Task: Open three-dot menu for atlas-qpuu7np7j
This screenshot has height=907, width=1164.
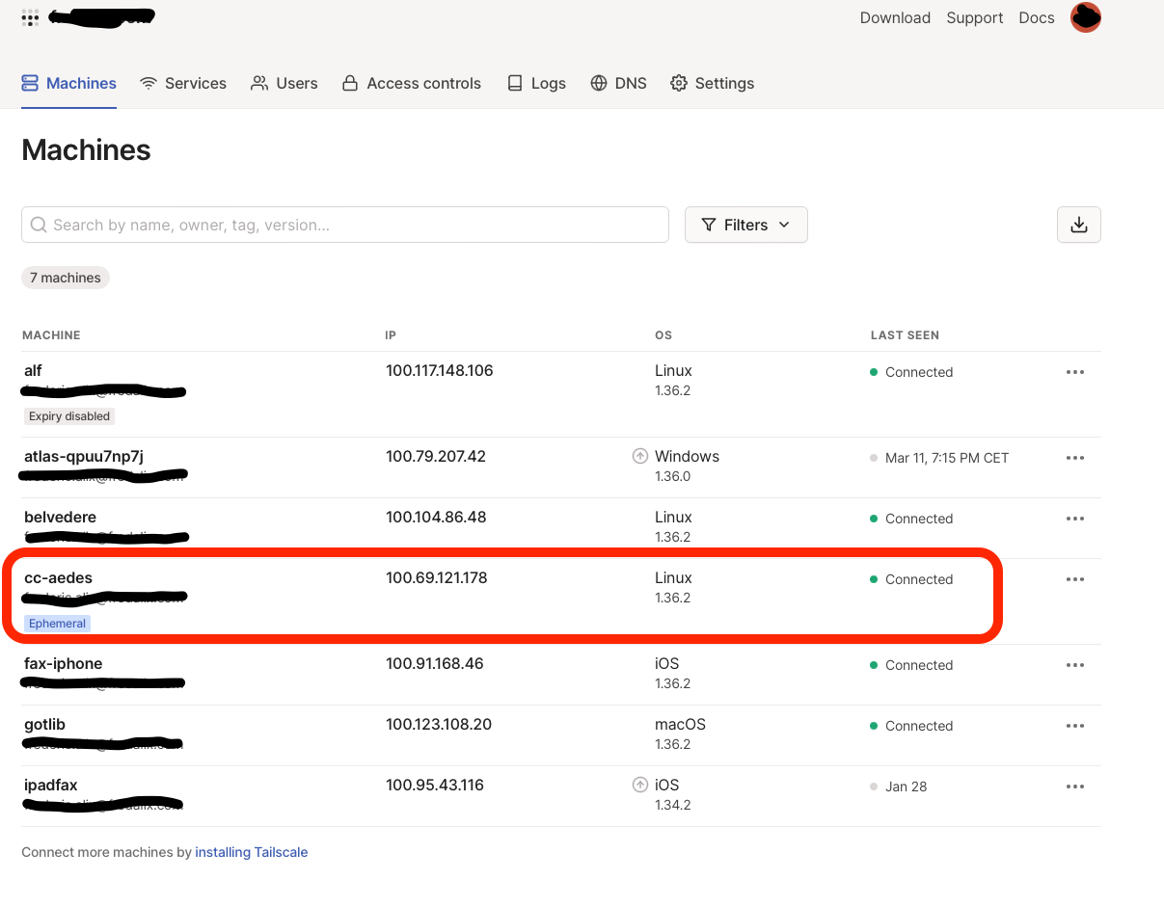Action: click(1075, 458)
